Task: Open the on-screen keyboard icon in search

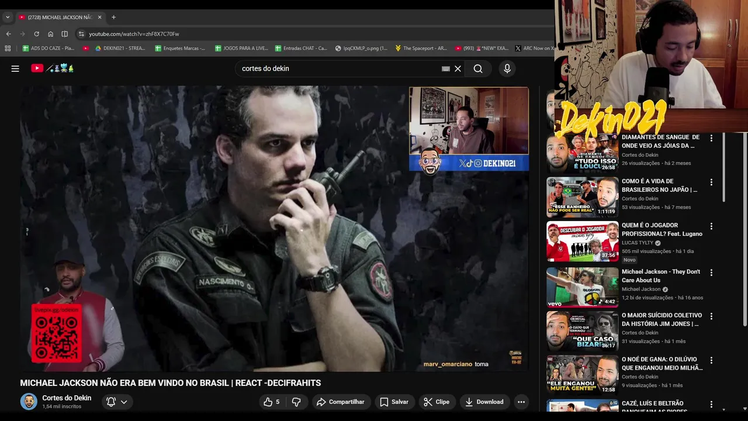Action: point(446,68)
